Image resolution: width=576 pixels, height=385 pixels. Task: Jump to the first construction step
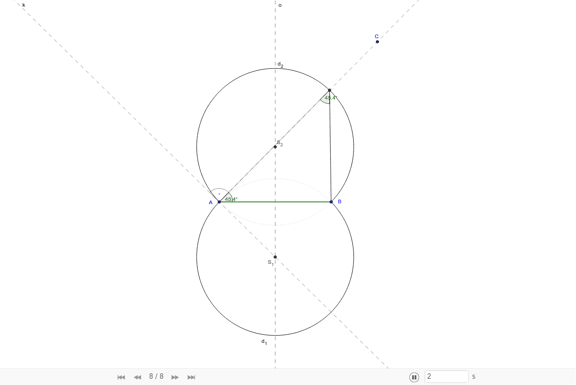(121, 377)
